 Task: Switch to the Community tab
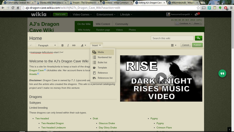(x=122, y=24)
